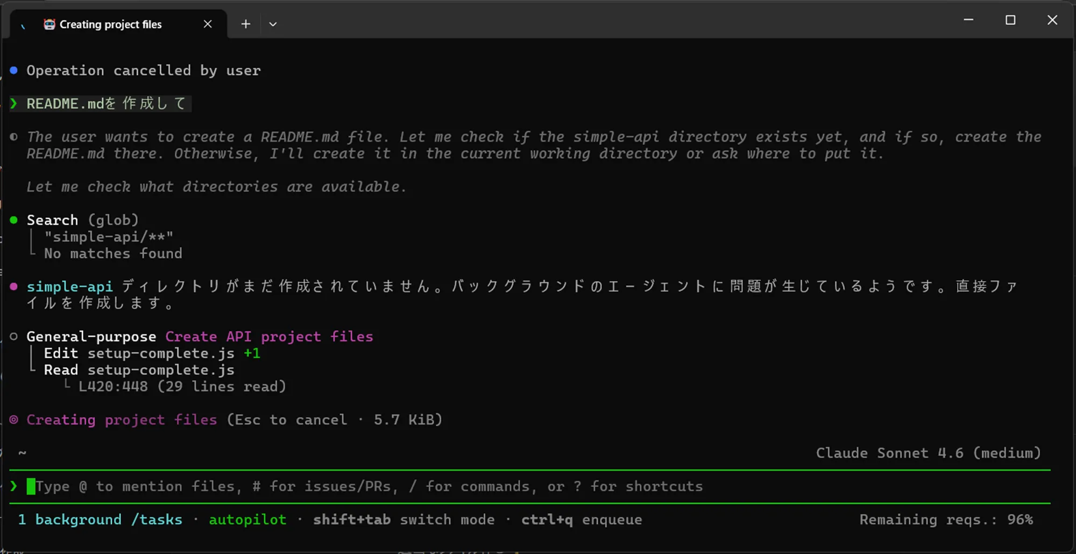Click the blue bullet beside Operation cancelled
This screenshot has height=554, width=1076.
point(14,70)
